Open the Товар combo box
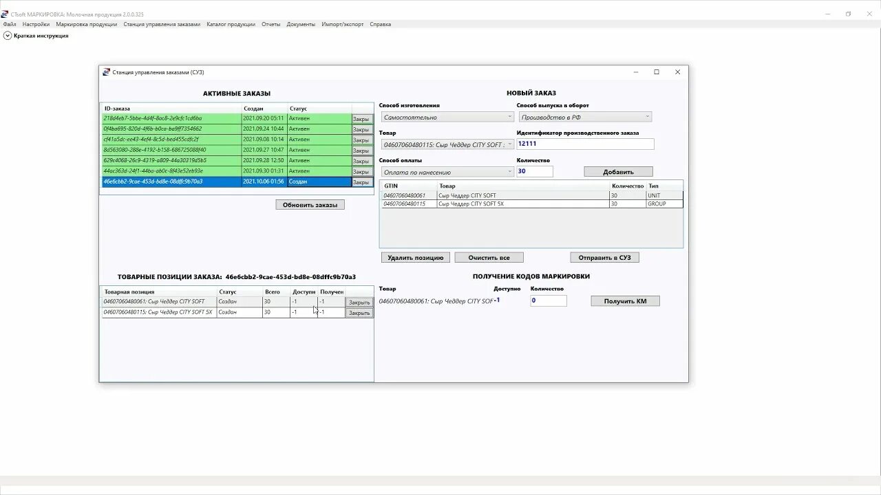Image resolution: width=881 pixels, height=495 pixels. click(x=447, y=144)
